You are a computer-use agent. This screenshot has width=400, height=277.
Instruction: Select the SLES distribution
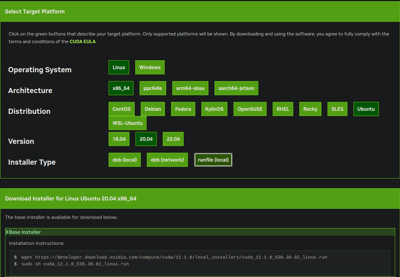(337, 109)
